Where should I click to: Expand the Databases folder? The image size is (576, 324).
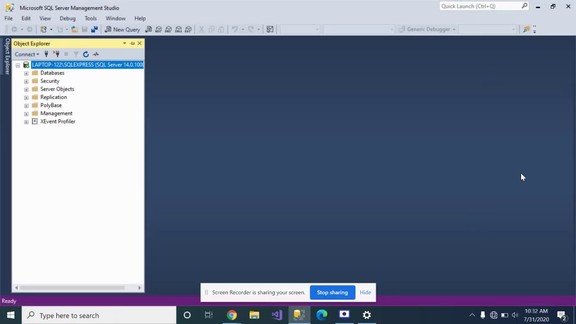(26, 73)
